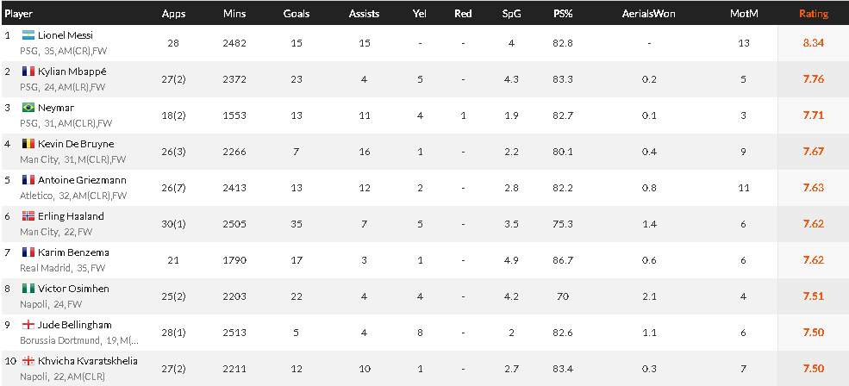This screenshot has width=849, height=386.
Task: Click Messi's 8.34 rating value
Action: [814, 43]
